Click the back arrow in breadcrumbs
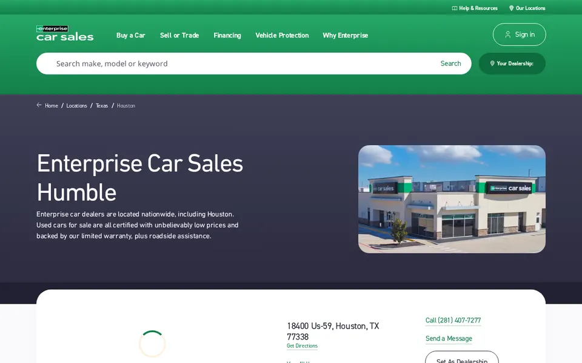Viewport: 582px width, 363px height. (x=39, y=105)
